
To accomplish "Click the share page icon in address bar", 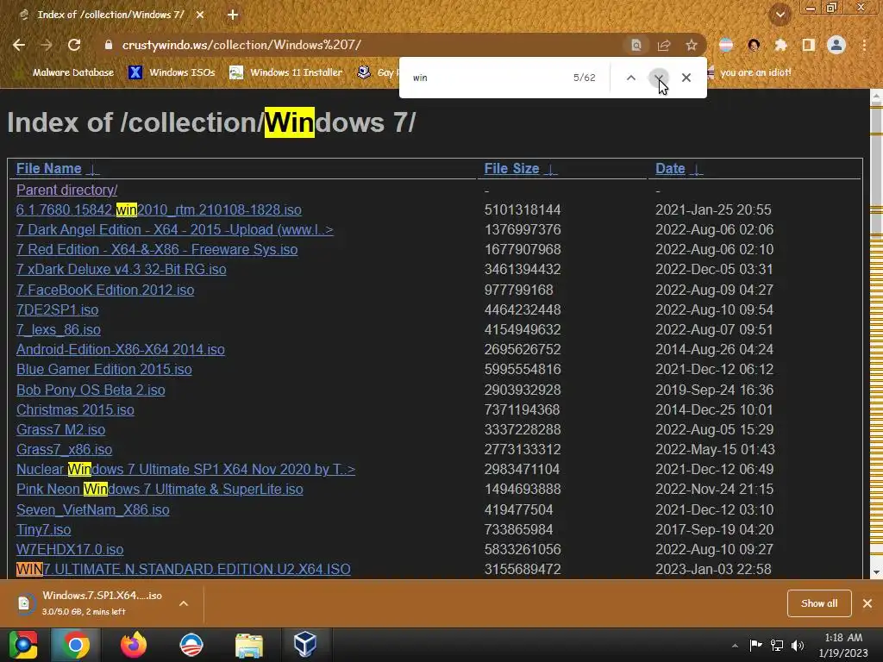I will 664,45.
